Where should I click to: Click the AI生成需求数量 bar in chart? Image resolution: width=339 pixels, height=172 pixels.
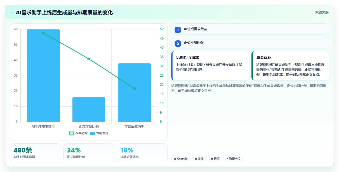(x=43, y=76)
